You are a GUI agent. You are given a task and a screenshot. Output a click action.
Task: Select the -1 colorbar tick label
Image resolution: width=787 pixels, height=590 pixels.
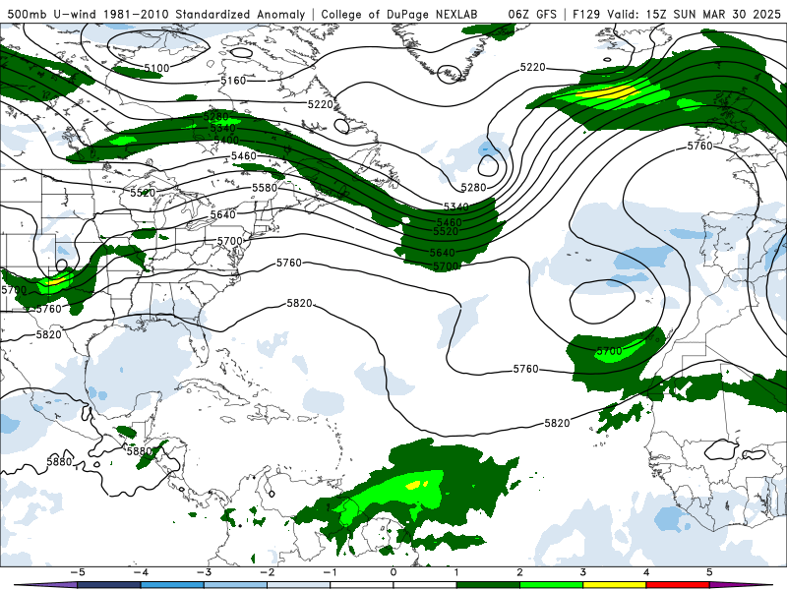pyautogui.click(x=330, y=572)
